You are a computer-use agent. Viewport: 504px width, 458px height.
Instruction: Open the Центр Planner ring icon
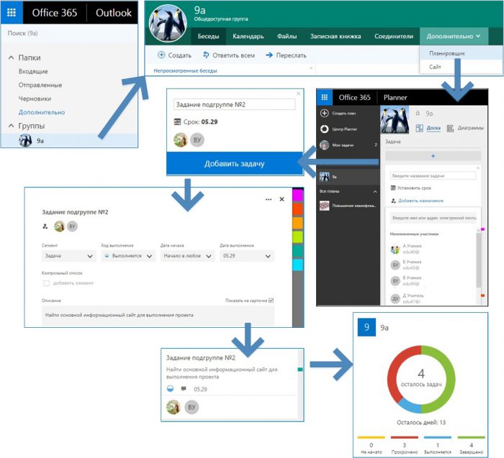tap(324, 129)
